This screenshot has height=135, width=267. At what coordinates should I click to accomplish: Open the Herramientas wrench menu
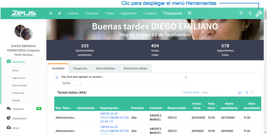(259, 13)
